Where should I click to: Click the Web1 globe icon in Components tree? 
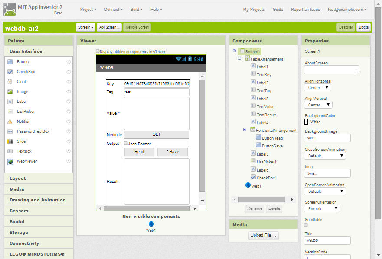248,185
